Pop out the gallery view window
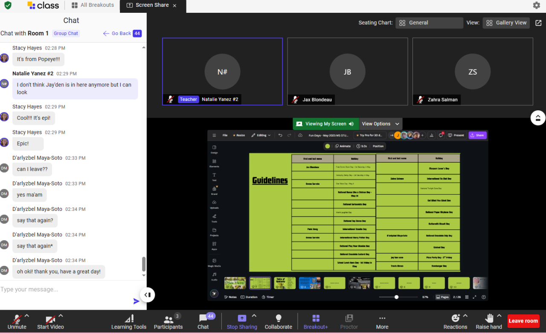Image resolution: width=546 pixels, height=334 pixels. tap(538, 23)
